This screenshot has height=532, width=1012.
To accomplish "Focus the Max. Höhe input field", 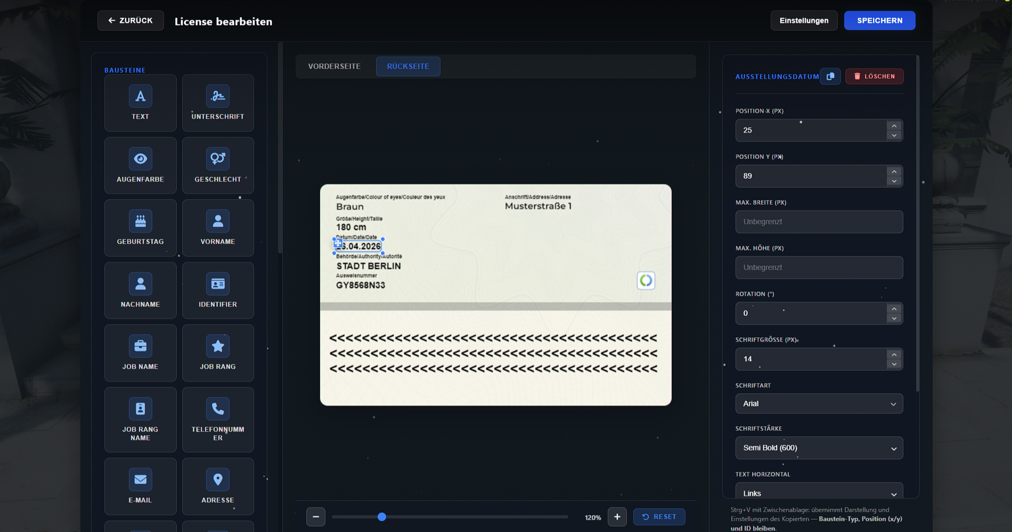I will 819,268.
